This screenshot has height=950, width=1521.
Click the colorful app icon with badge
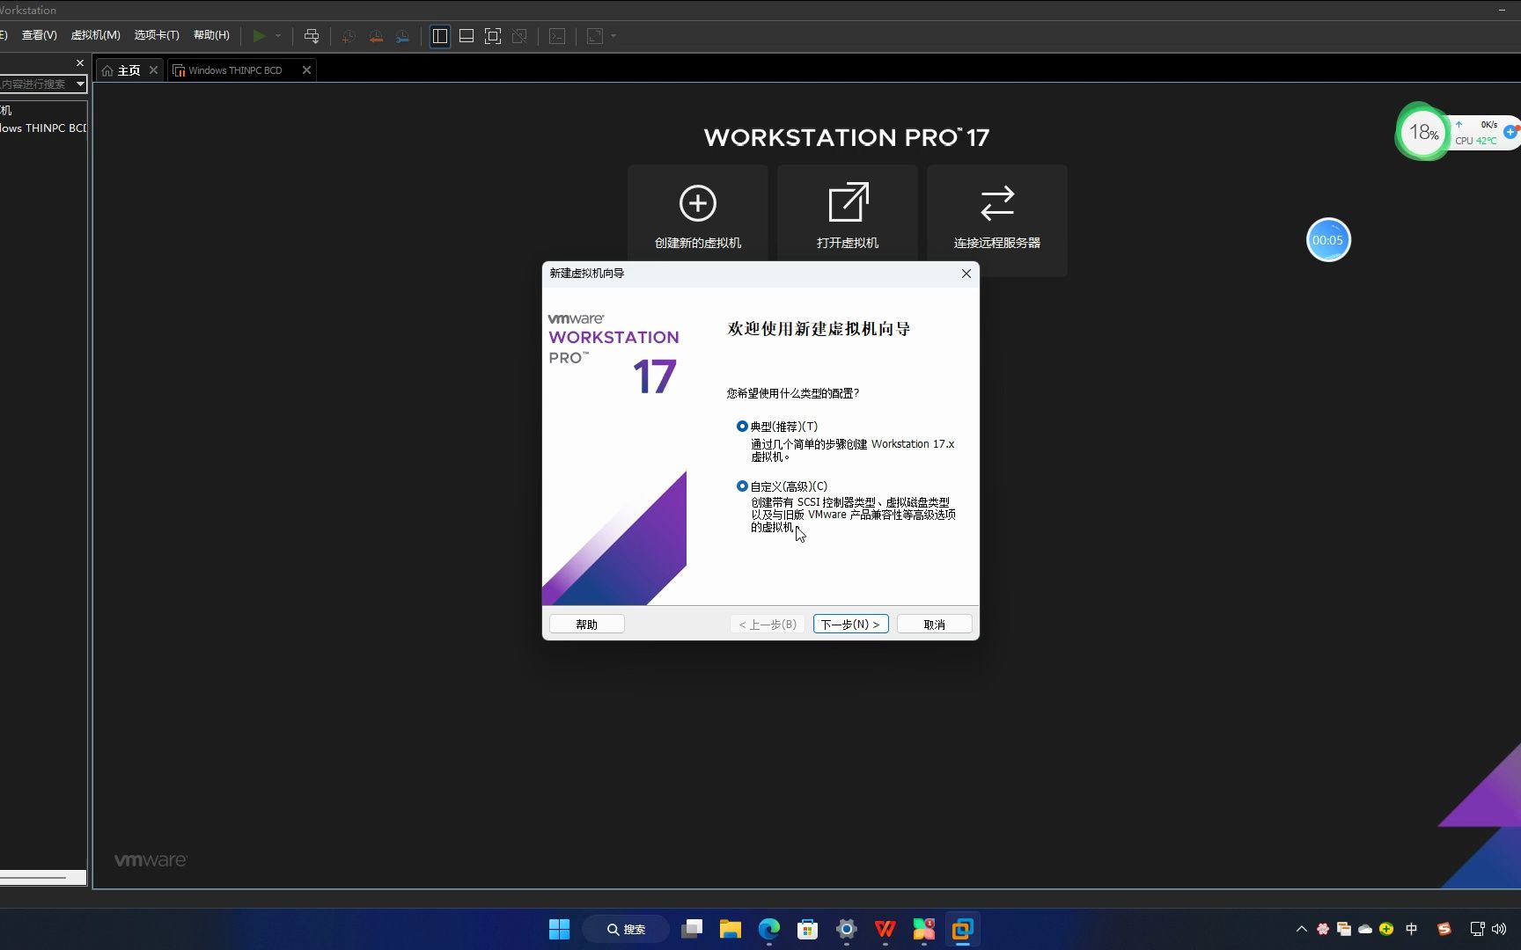pyautogui.click(x=924, y=929)
